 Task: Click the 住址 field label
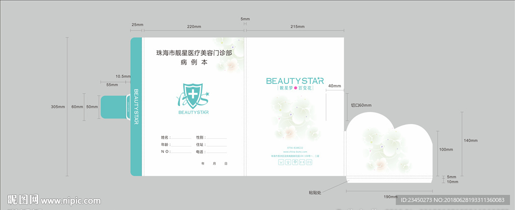pyautogui.click(x=201, y=144)
